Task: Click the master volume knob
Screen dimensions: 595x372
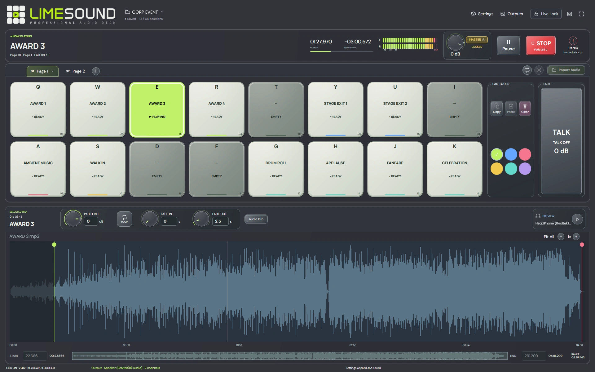Action: coord(455,43)
